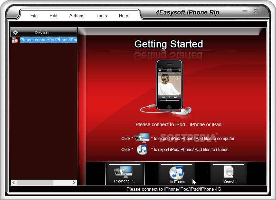Viewport: 276px width, 200px height.
Task: Click the iPhone with earbuds image
Action: tap(166, 88)
